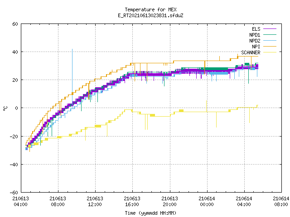Click the x-axis label 210614 00:00

(x=207, y=202)
